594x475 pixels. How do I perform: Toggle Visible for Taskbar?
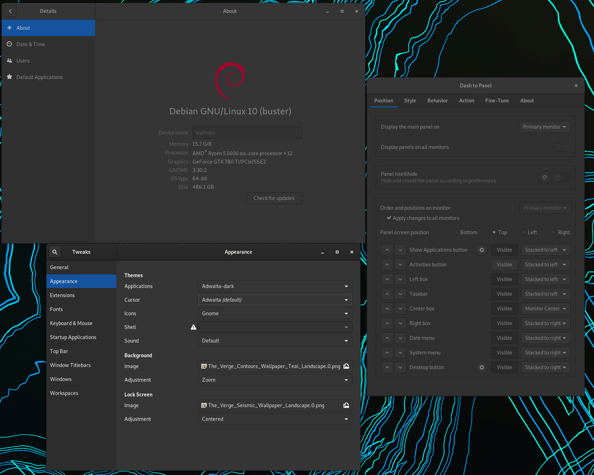[x=505, y=294]
